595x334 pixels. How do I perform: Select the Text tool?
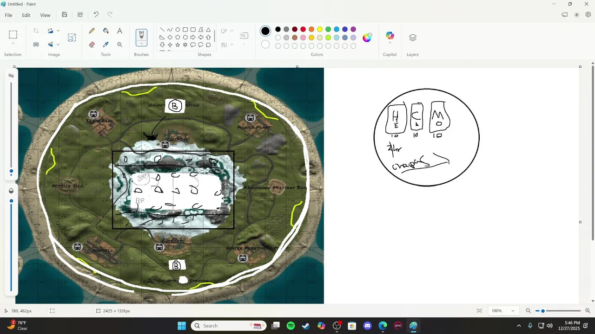(x=119, y=31)
